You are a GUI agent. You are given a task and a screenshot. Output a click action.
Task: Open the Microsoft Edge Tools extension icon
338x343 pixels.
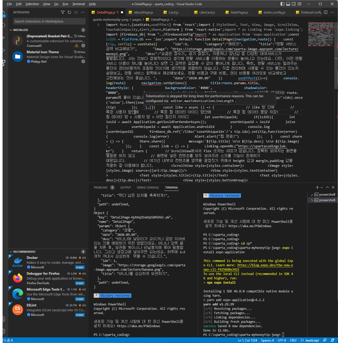pyautogui.click(x=18, y=294)
